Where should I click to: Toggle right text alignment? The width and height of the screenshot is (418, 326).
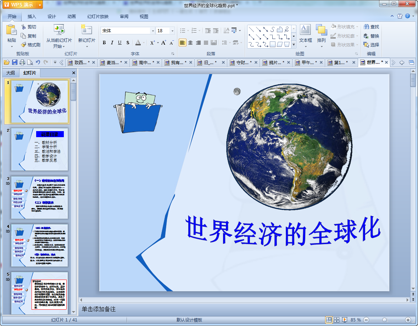tap(198, 43)
